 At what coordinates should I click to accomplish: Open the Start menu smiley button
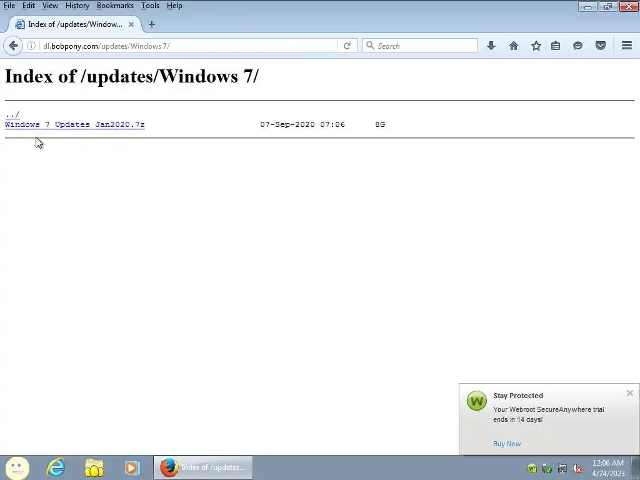click(17, 467)
